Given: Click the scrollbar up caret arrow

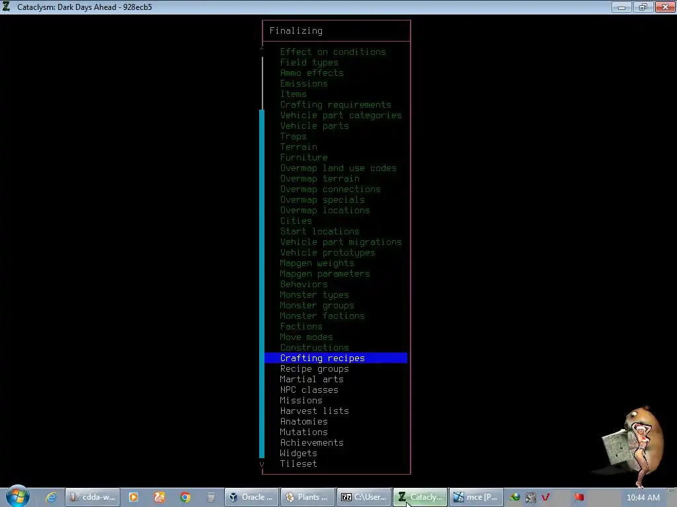Looking at the screenshot, I should [262, 50].
